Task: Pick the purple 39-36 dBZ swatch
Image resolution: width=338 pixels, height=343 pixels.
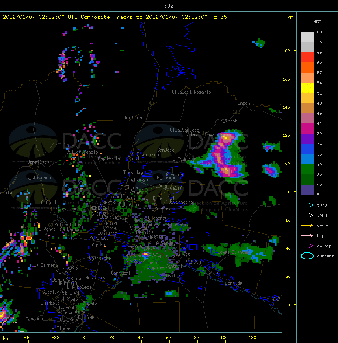Action: pyautogui.click(x=307, y=139)
